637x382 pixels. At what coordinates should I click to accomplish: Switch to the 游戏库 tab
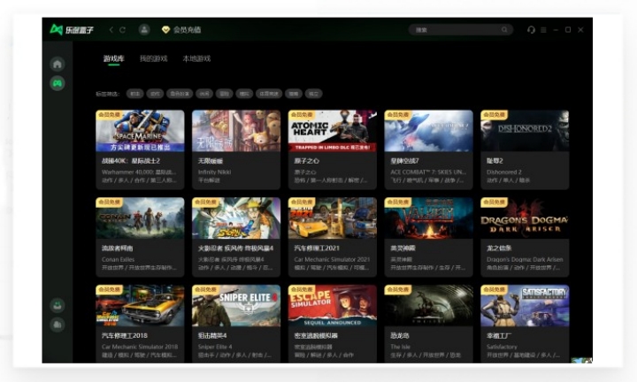[x=114, y=58]
